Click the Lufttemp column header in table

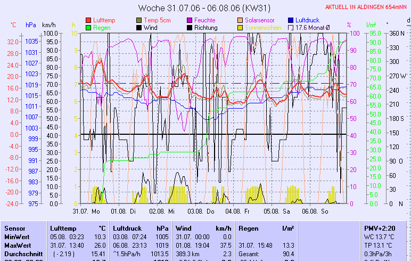click(62, 228)
